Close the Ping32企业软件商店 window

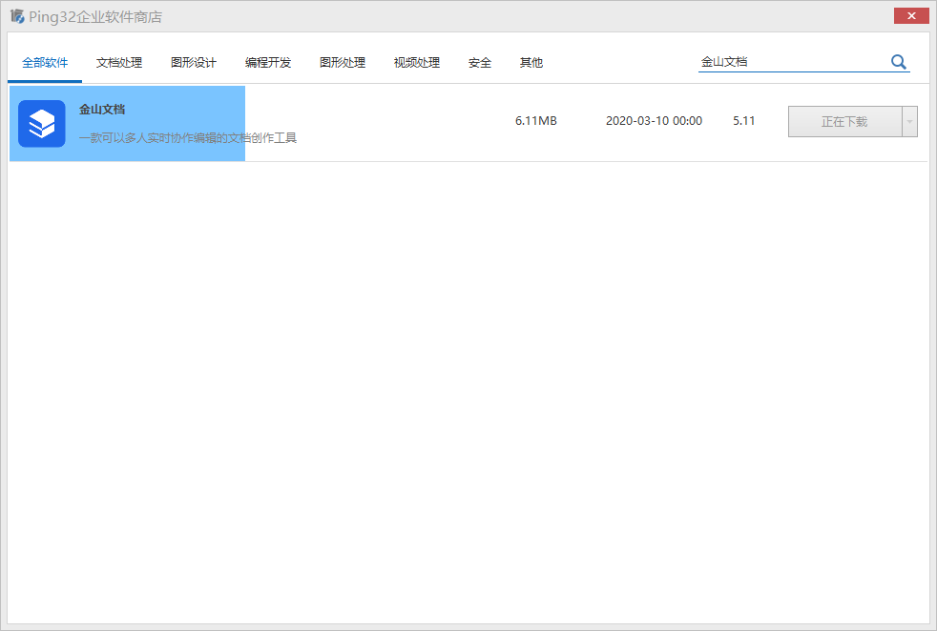pos(911,15)
